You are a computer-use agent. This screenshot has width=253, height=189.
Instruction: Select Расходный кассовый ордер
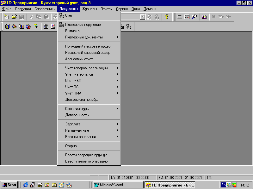pos(89,53)
